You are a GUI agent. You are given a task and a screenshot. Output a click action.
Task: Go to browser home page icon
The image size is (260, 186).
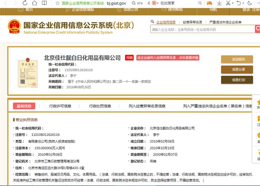coord(35,3)
